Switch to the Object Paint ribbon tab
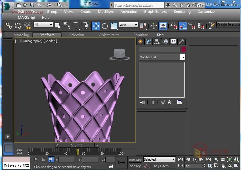The image size is (241, 170). [x=109, y=35]
